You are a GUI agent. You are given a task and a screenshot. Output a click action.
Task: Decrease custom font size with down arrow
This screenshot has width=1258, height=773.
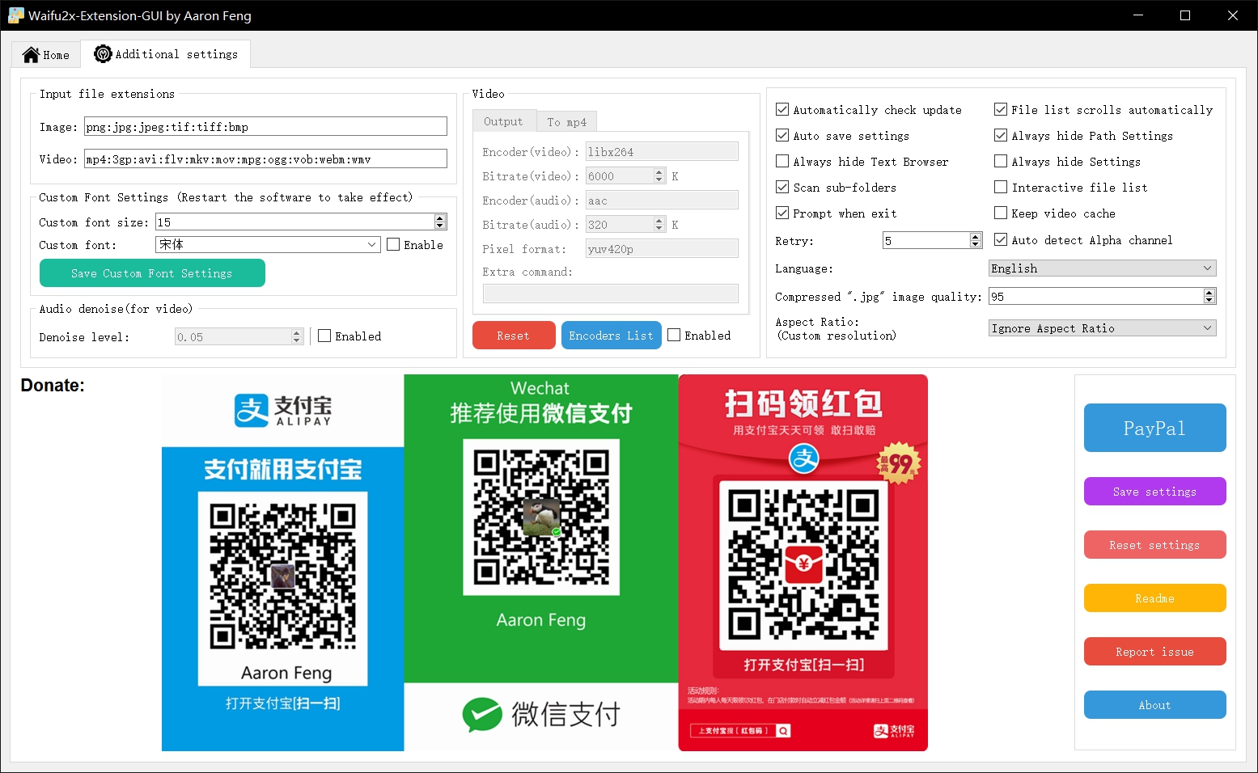click(x=440, y=226)
